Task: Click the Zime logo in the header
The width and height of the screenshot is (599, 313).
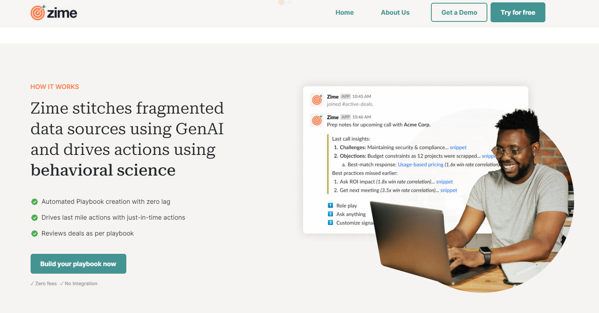Action: coord(54,13)
